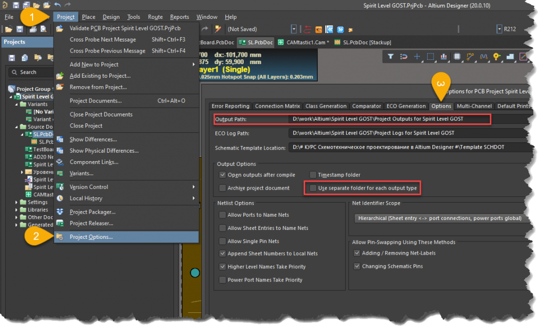Viewport: 538px width, 326px height.
Task: Click the Save All icon in the title bar
Action: click(26, 5)
